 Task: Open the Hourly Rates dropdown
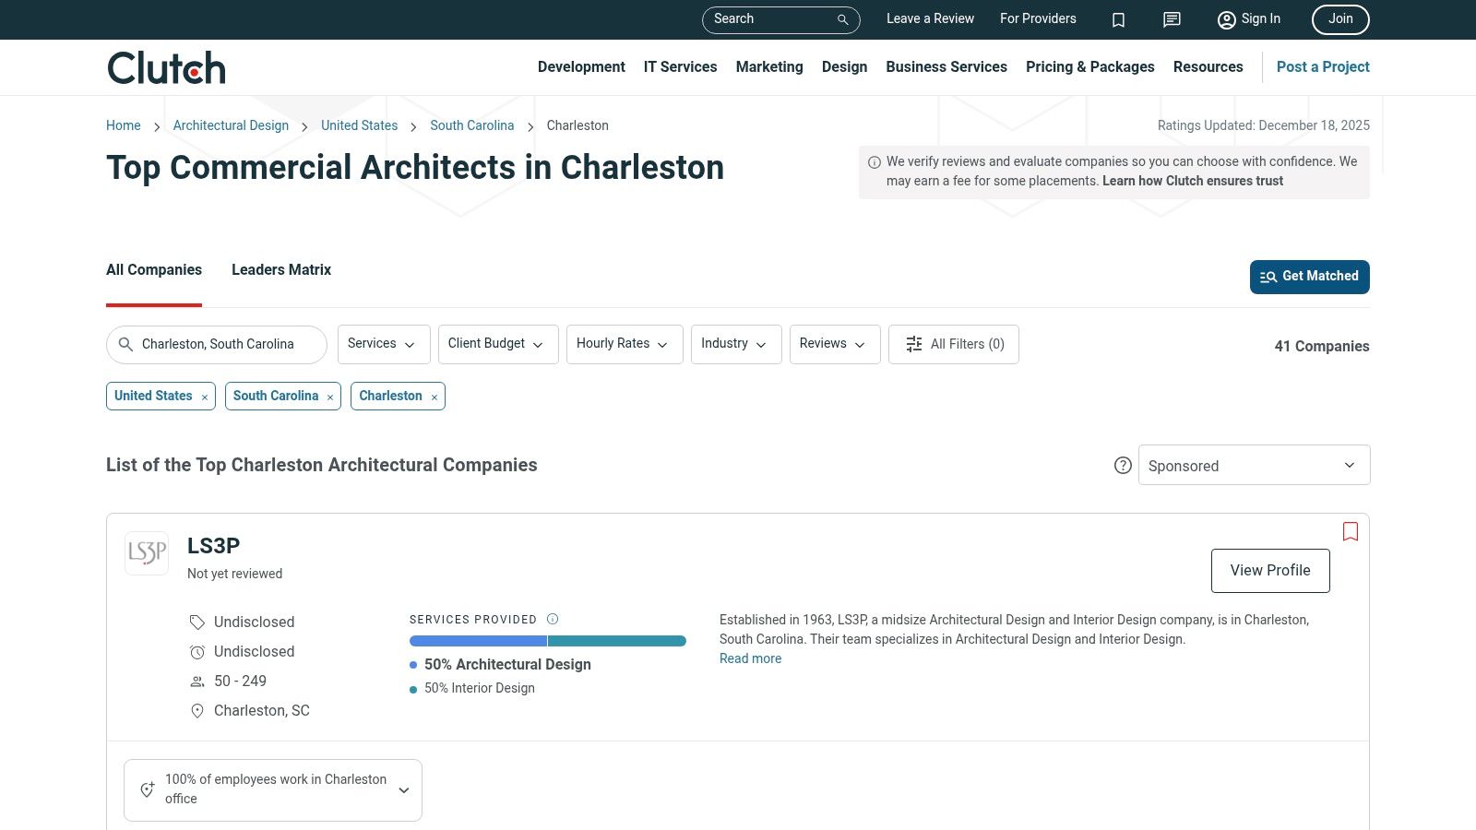pyautogui.click(x=624, y=344)
